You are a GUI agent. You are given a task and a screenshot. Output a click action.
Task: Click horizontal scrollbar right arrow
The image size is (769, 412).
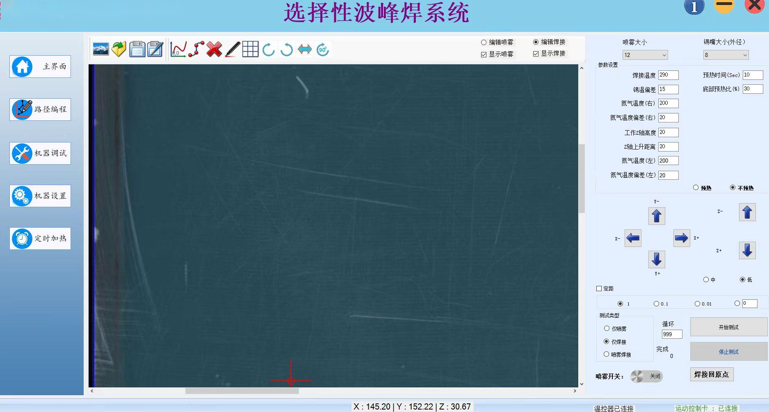tap(575, 391)
